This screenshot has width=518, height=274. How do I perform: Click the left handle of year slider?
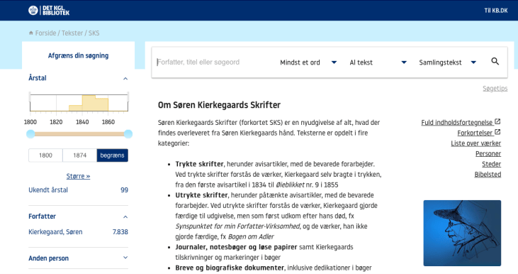[30, 134]
